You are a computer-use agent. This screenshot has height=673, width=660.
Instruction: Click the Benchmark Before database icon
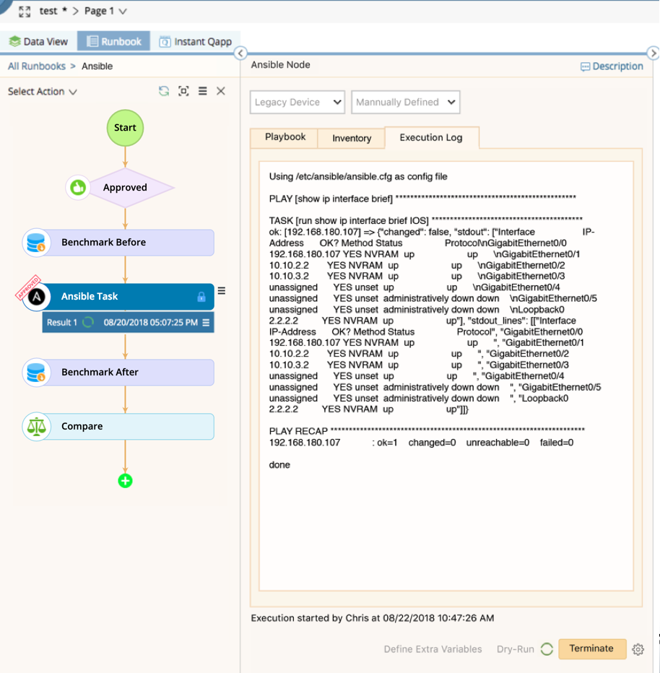[x=36, y=243]
